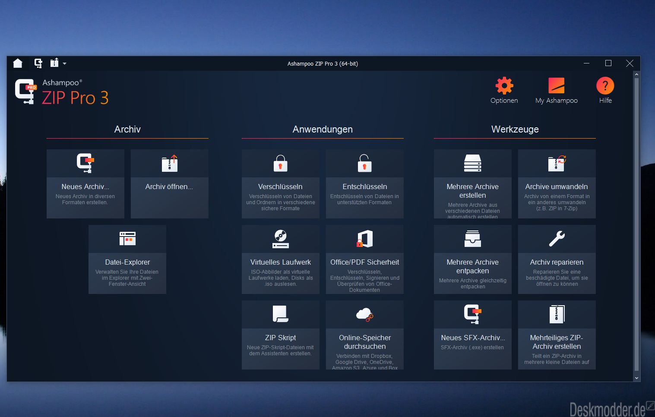
Task: Click the Online-Speicher cloud icon
Action: [x=365, y=314]
